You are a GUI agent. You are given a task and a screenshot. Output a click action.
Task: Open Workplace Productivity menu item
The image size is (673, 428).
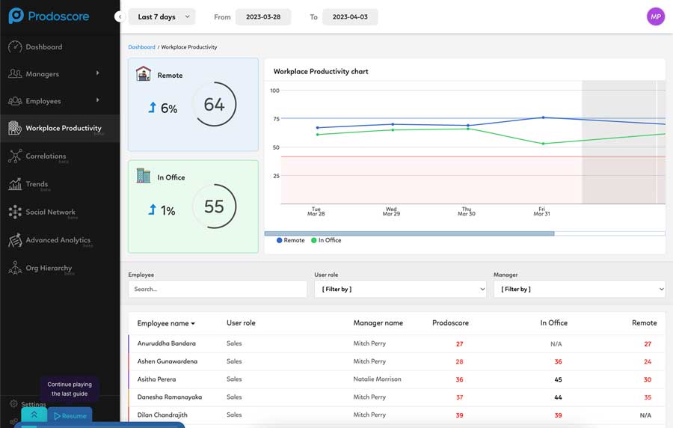[x=63, y=128]
